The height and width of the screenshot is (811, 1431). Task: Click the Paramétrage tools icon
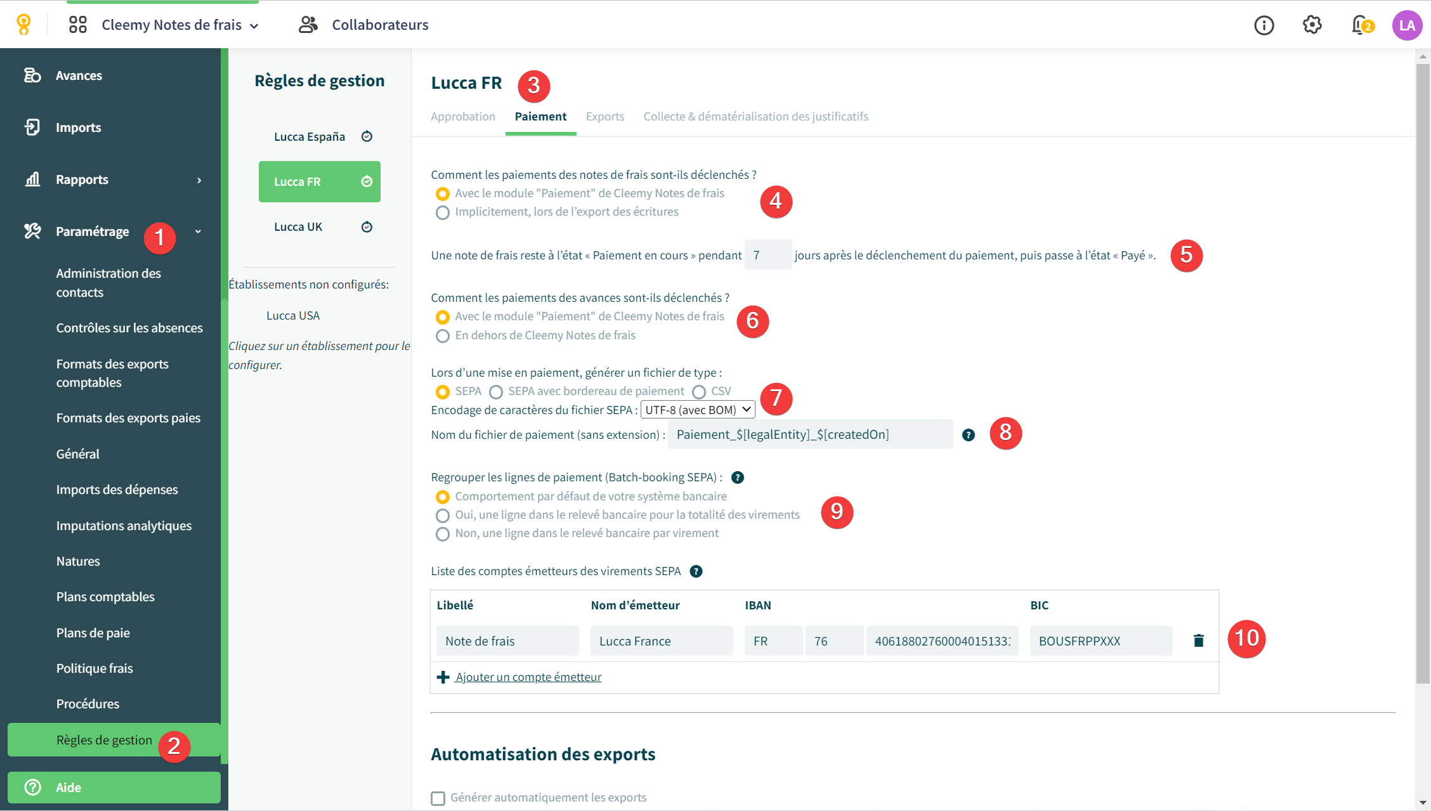coord(32,231)
